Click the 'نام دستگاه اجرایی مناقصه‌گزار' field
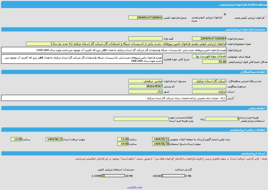The height and width of the screenshot is (190, 268). click(209, 81)
